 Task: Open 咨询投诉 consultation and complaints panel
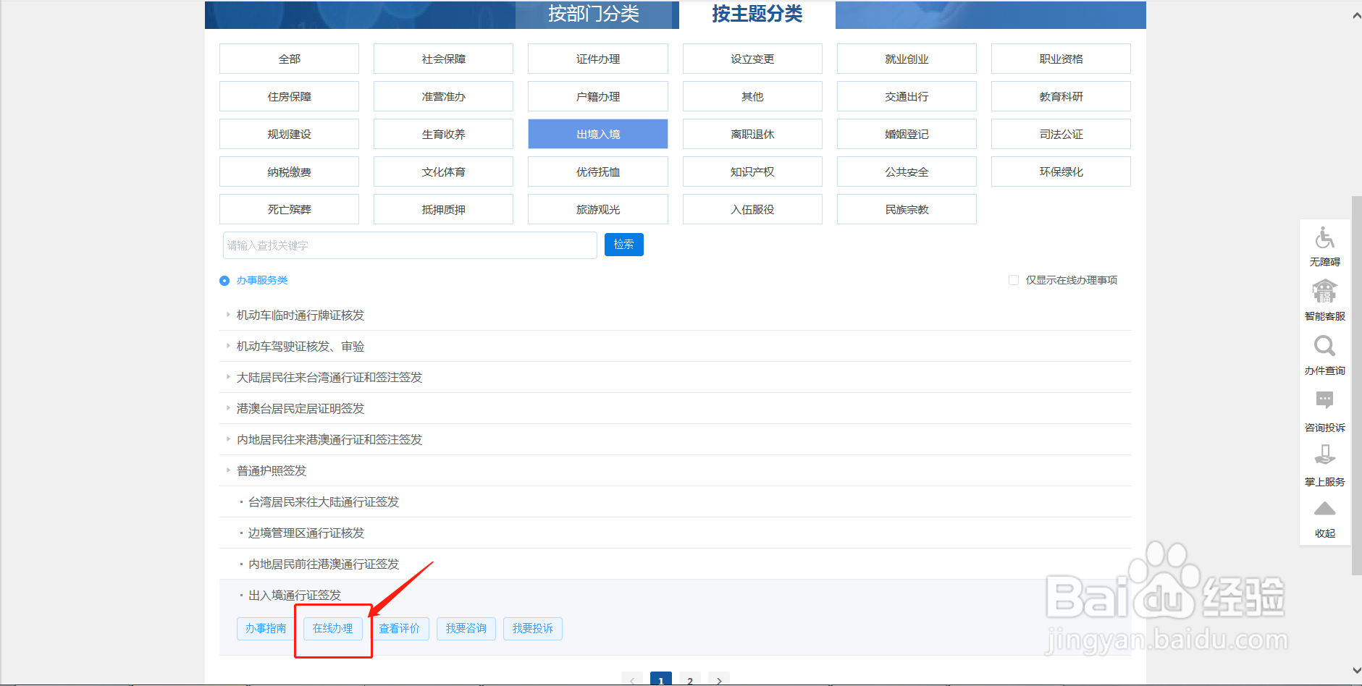click(1324, 409)
